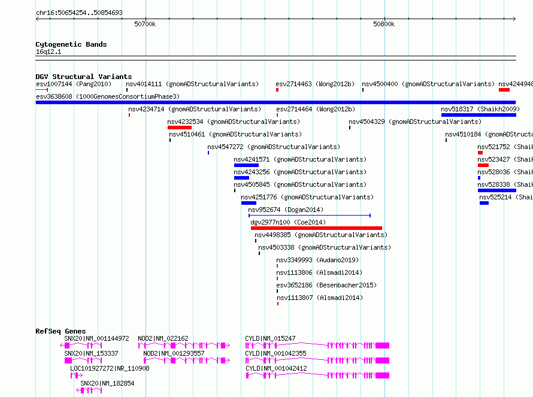The image size is (533, 397).
Task: Open esv1007144 (Pang2010) variant label
Action: [74, 84]
